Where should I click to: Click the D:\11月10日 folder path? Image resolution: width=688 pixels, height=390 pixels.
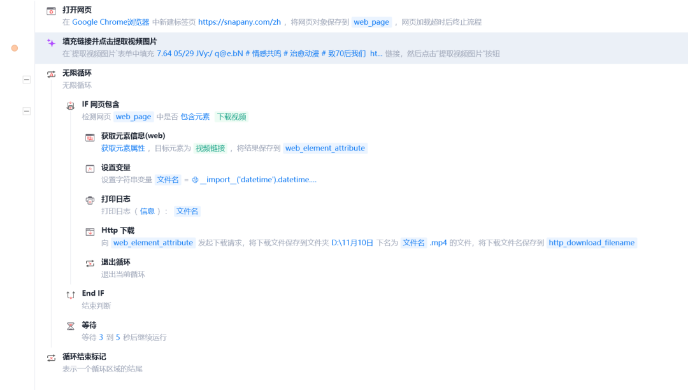tap(352, 243)
